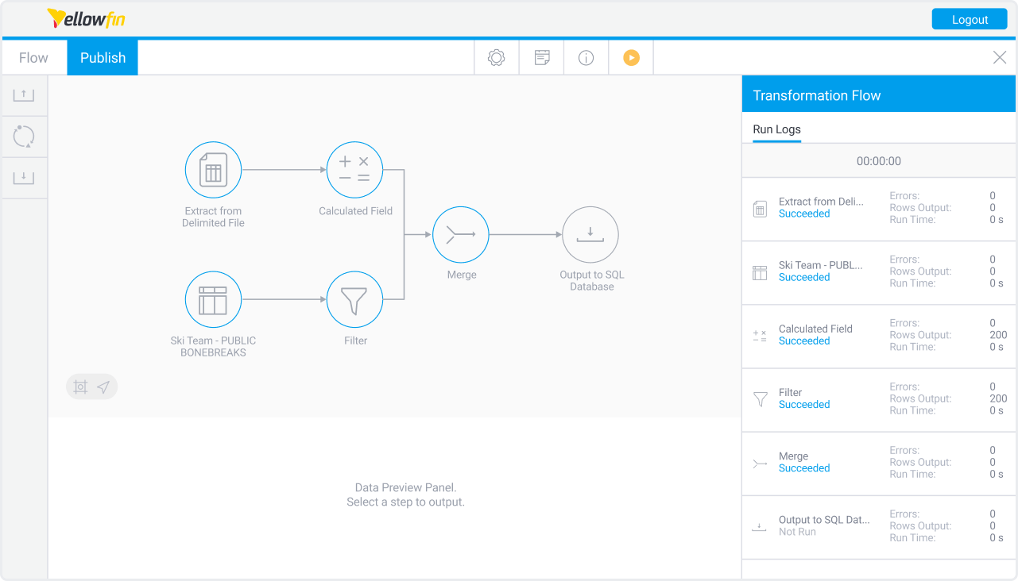Viewport: 1018px width, 581px height.
Task: Click the Logout button
Action: (969, 18)
